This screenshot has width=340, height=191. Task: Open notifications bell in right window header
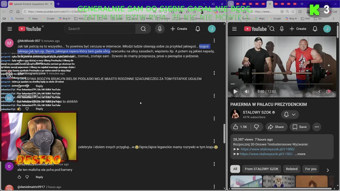315,29
